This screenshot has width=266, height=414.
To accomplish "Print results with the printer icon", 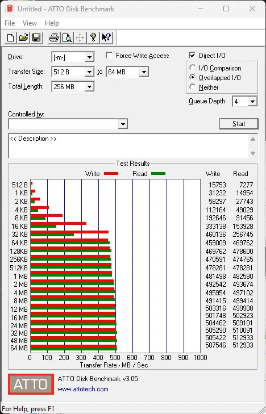I will (54, 37).
